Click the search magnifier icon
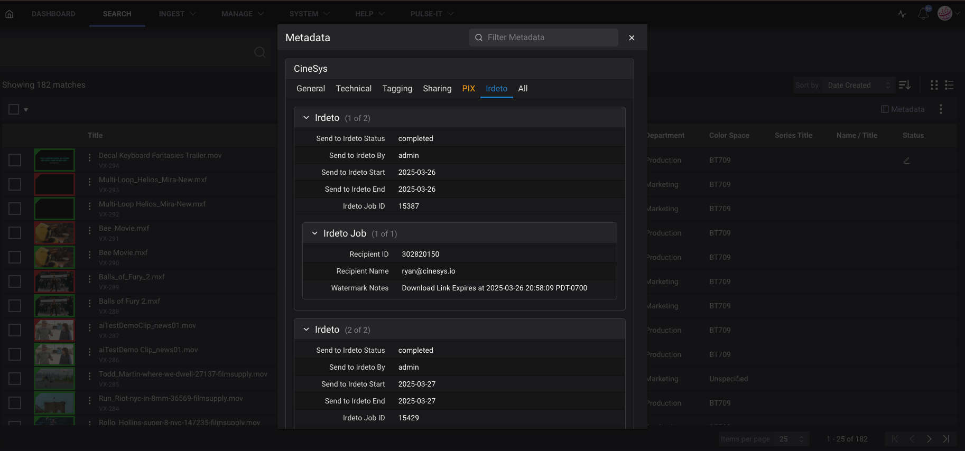The width and height of the screenshot is (965, 451). pos(259,52)
